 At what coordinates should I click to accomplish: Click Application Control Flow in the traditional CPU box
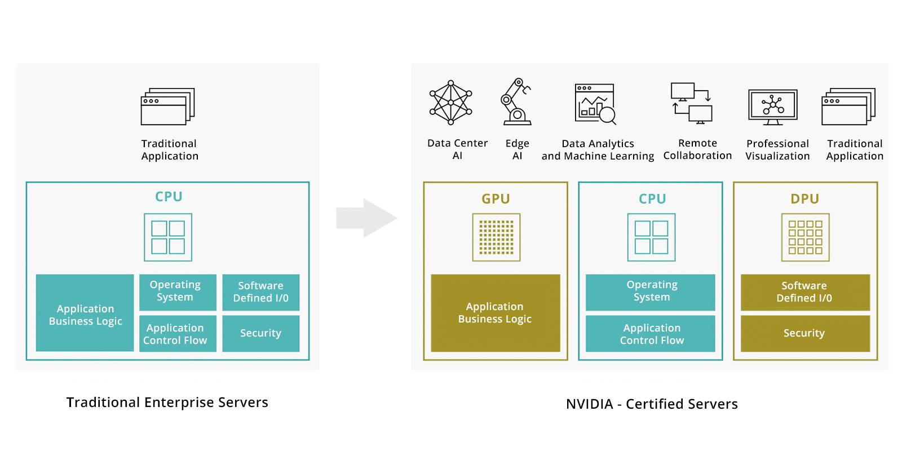coord(178,334)
